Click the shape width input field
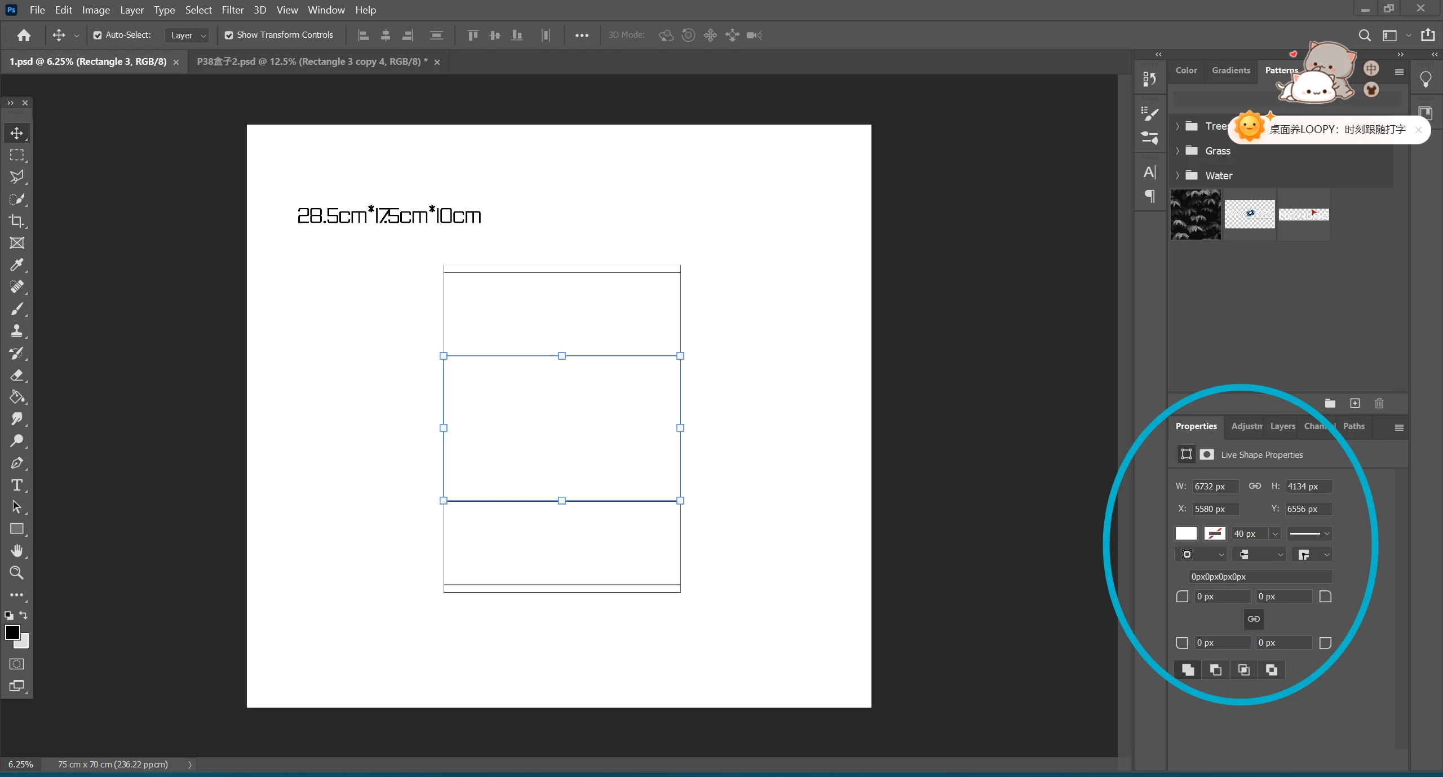This screenshot has height=777, width=1443. click(1215, 486)
